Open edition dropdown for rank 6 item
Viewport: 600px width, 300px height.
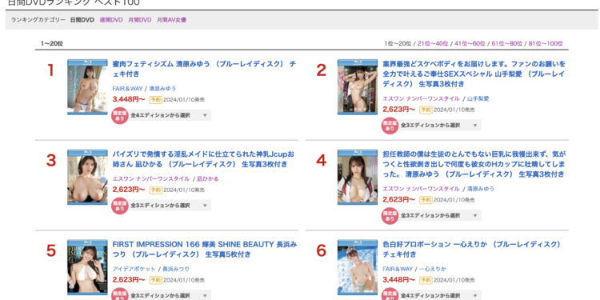point(440,296)
